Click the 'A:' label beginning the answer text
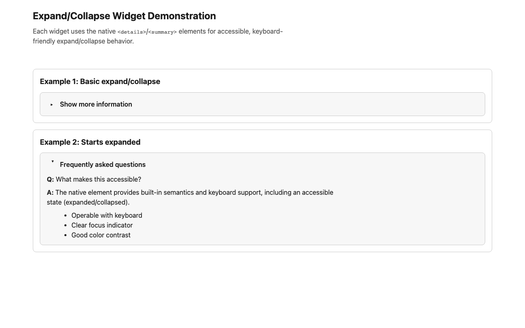The height and width of the screenshot is (328, 525). 50,192
